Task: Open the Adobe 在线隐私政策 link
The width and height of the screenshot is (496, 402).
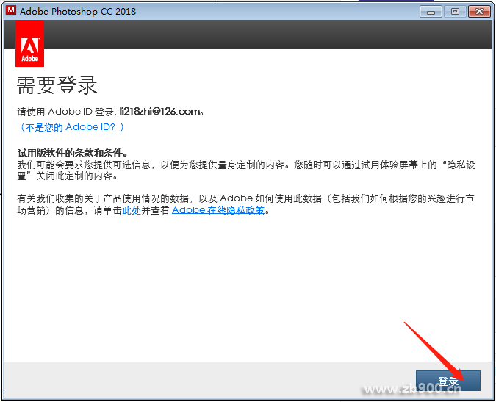Action: tap(218, 210)
